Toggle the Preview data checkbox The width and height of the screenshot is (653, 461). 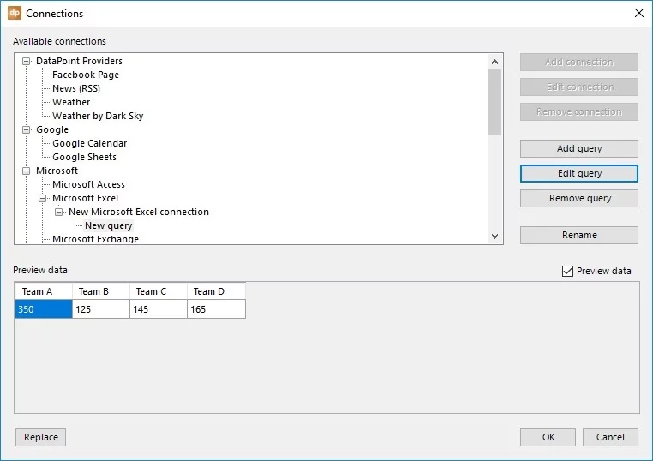[x=567, y=271]
